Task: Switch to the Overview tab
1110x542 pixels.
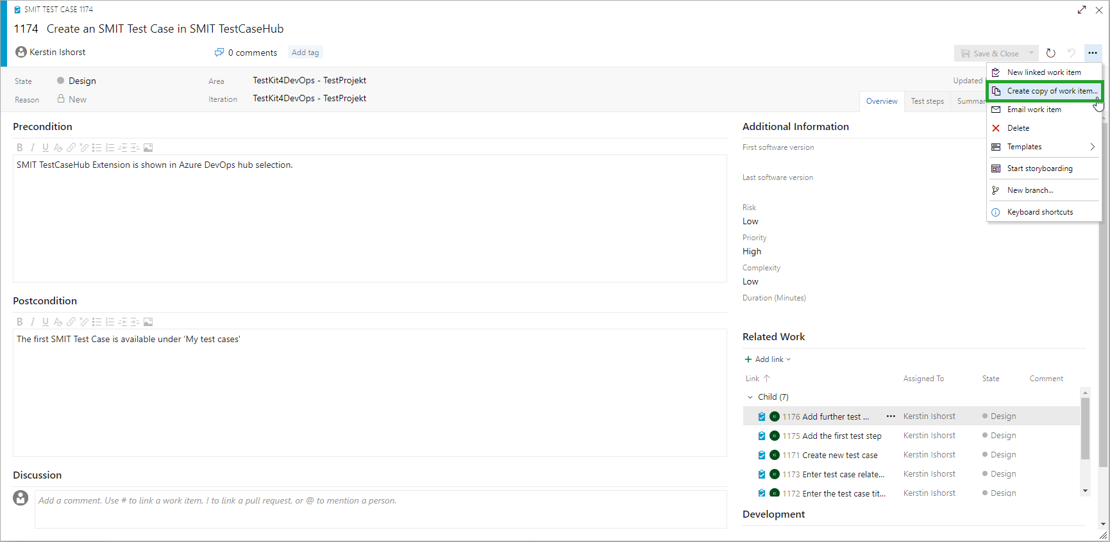Action: pyautogui.click(x=882, y=101)
